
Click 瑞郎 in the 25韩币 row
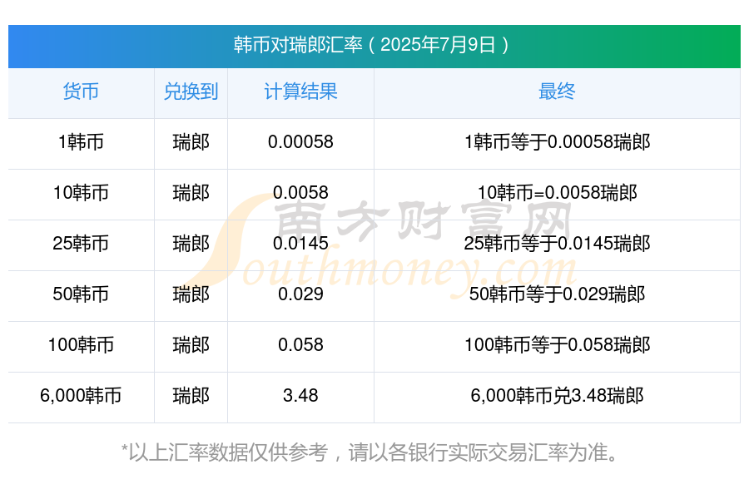pos(191,243)
